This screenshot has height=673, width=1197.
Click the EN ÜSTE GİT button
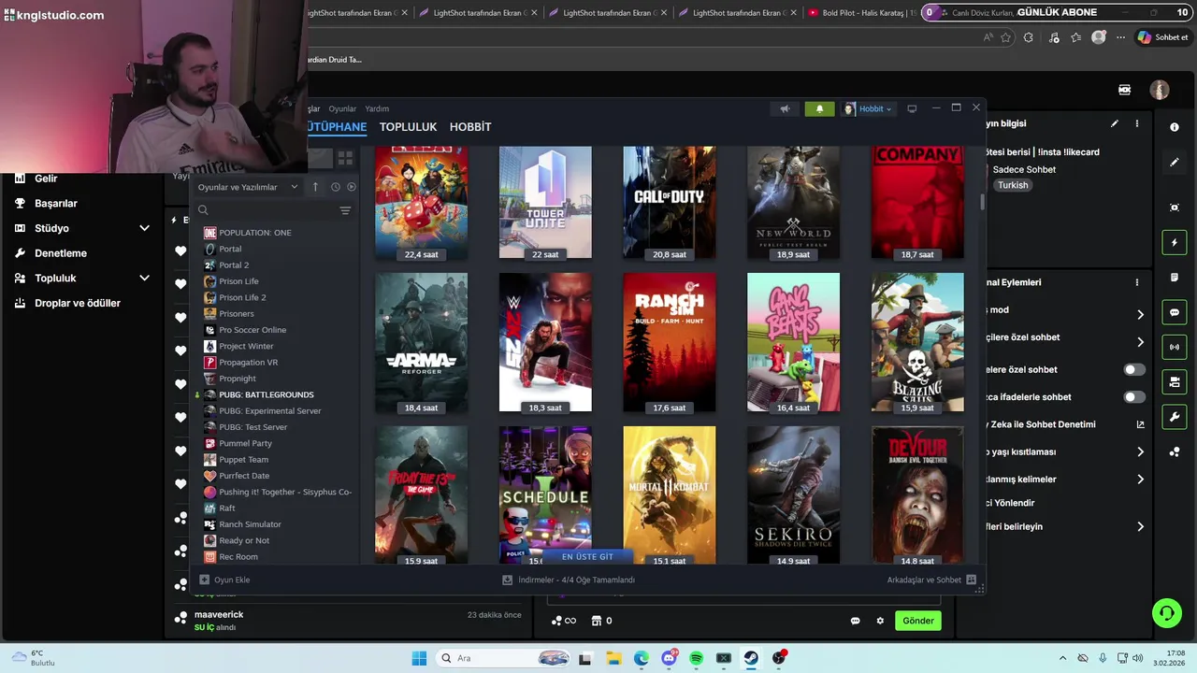pos(587,556)
